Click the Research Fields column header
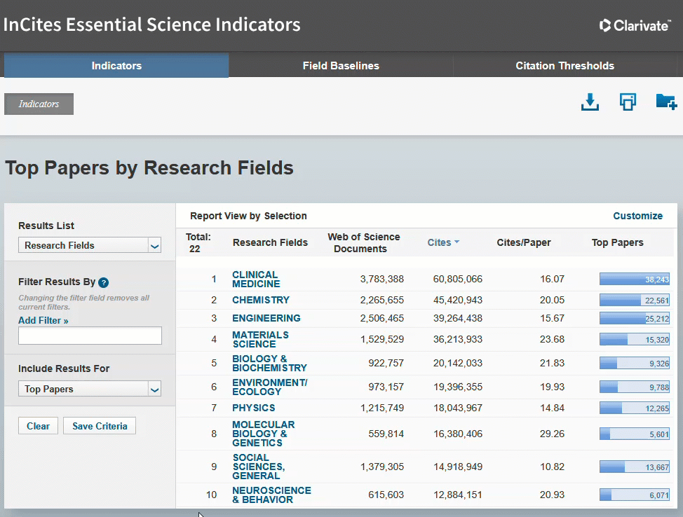683x517 pixels. point(270,242)
